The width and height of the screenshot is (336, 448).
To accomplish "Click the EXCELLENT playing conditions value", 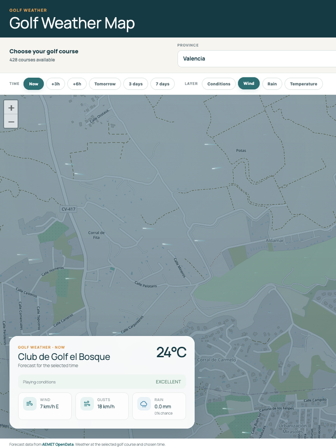I will (168, 382).
